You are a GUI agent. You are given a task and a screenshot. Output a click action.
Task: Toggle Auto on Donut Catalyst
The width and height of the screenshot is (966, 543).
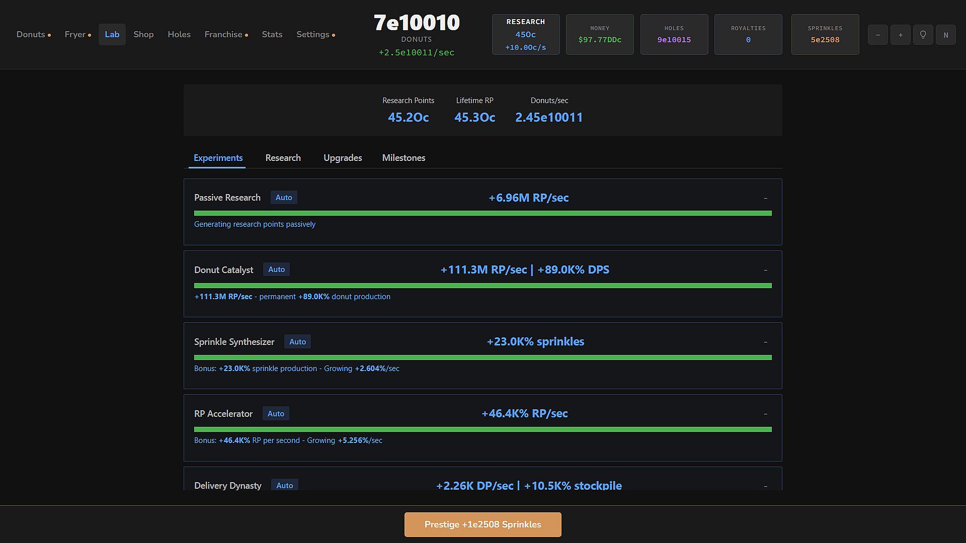[276, 269]
